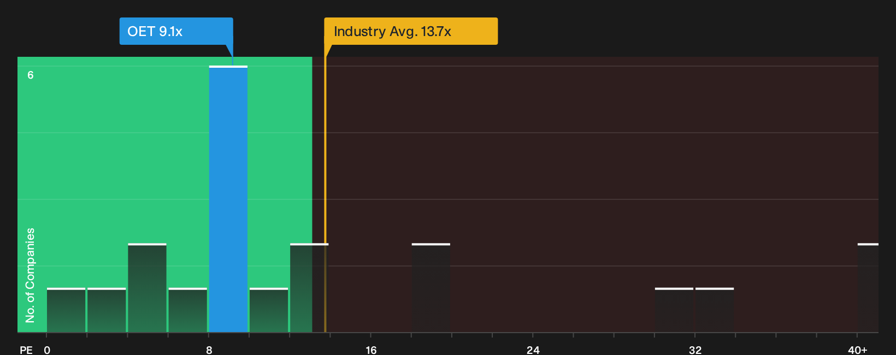Click the dark bar between 16 and 24

tap(431, 288)
